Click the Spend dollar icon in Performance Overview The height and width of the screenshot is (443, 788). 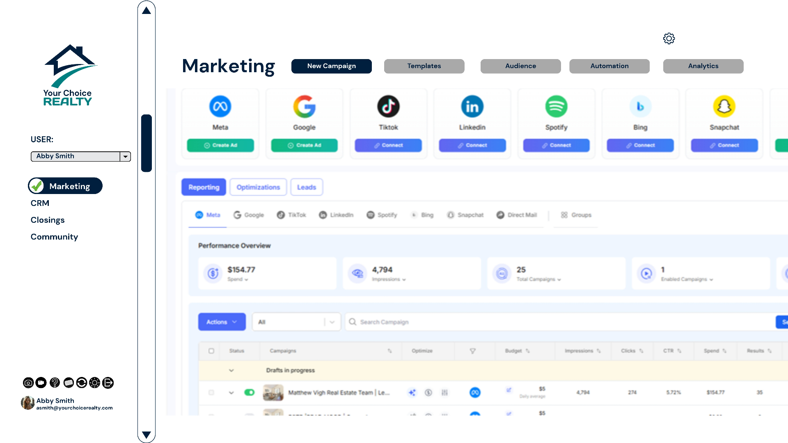(x=213, y=273)
